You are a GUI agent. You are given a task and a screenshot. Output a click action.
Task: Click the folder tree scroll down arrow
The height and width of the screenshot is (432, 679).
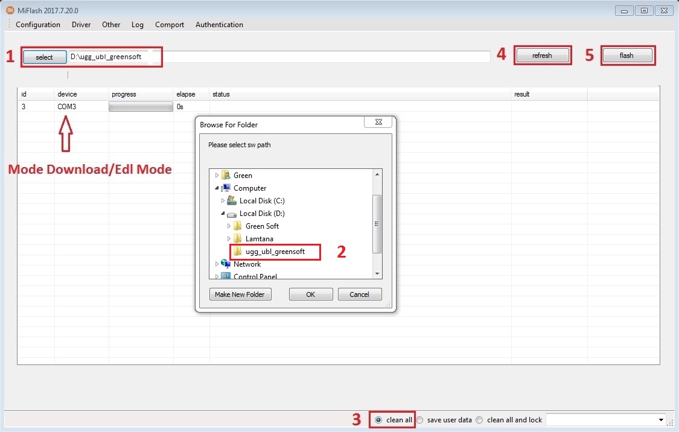pyautogui.click(x=377, y=273)
